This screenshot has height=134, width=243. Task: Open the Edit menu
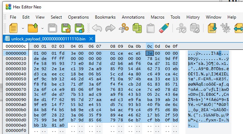26,17
